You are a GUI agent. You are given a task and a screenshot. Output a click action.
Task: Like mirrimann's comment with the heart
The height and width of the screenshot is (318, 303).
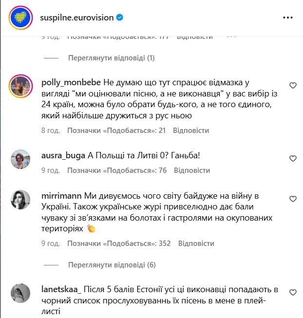[293, 199]
